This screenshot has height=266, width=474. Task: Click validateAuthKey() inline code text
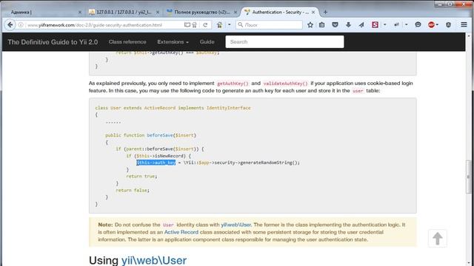(285, 83)
